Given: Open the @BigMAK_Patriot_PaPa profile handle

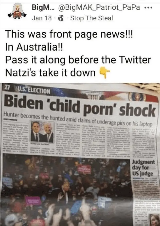Looking at the screenshot, I should click(99, 7).
